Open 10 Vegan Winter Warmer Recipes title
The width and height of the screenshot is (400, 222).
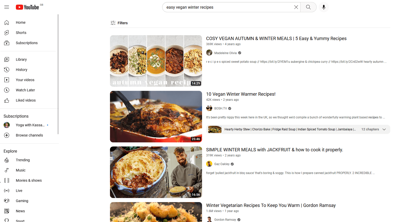click(x=241, y=94)
